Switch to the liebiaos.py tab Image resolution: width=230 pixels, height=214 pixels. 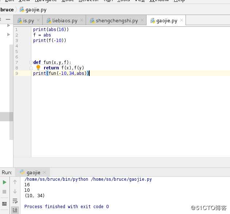tap(64, 21)
